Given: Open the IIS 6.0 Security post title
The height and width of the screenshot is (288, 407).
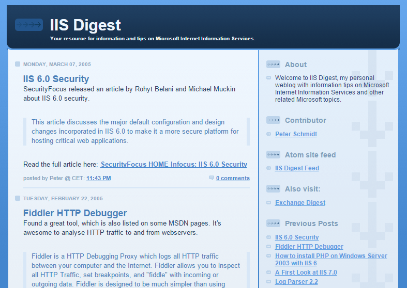Looking at the screenshot, I should click(56, 79).
